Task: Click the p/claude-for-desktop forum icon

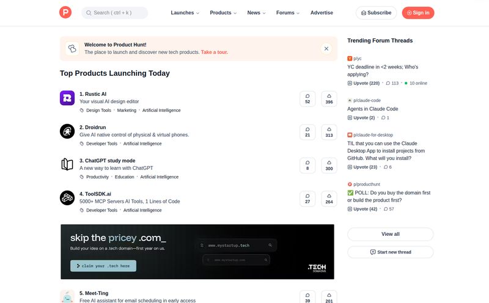Action: coord(350,135)
